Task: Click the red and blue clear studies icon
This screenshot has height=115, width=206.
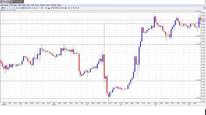Action: [x=66, y=8]
